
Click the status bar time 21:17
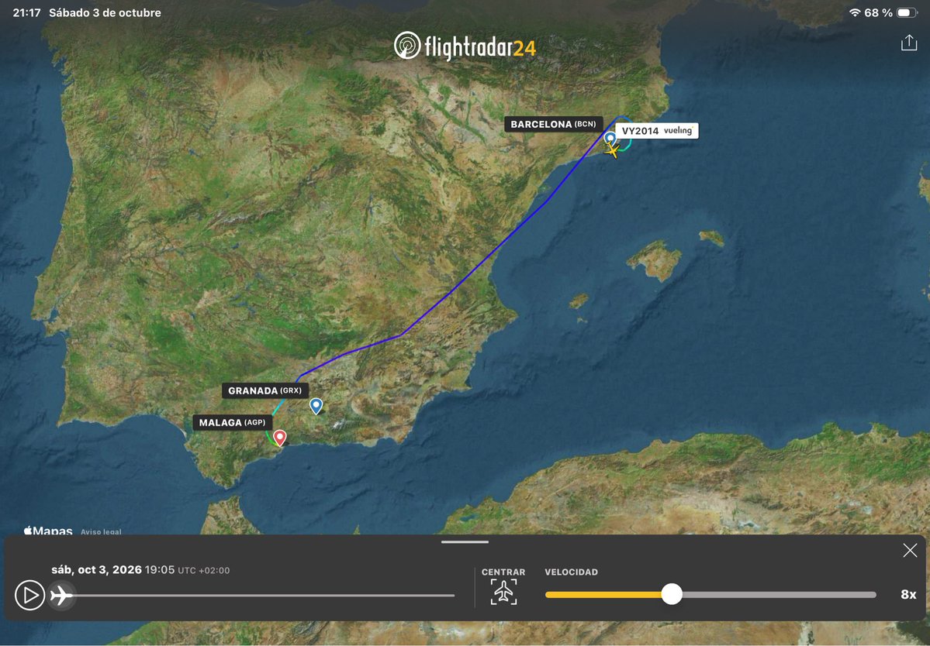coord(26,12)
